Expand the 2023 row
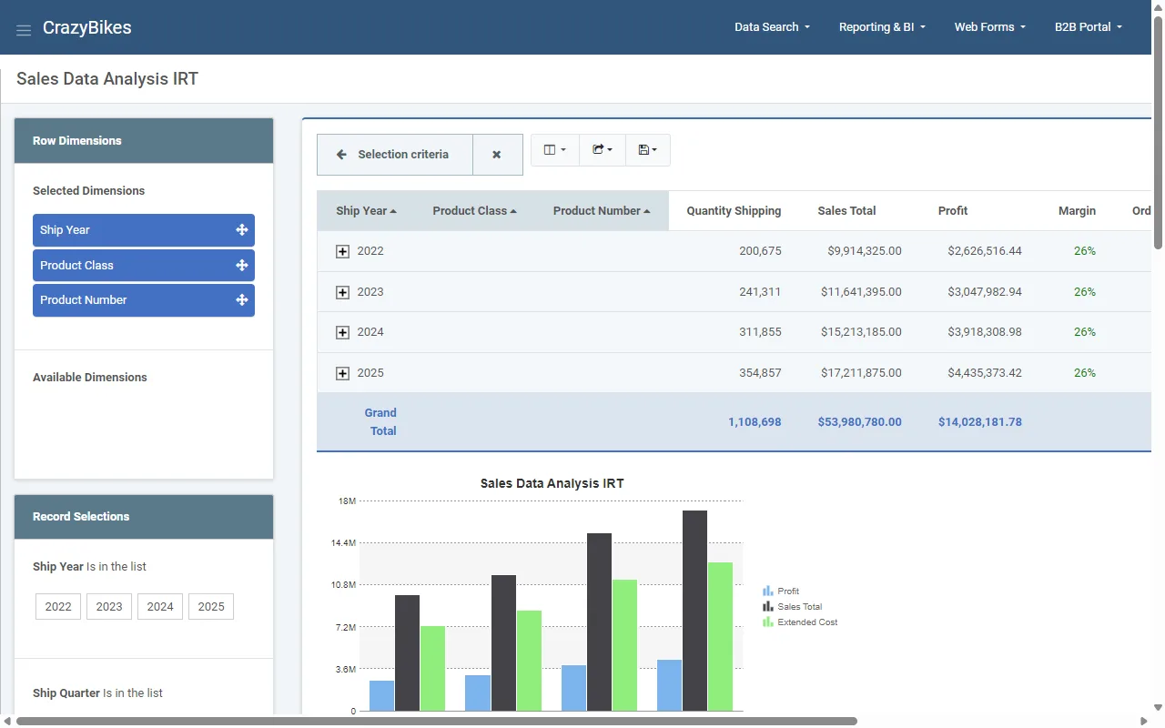Viewport: 1165px width, 728px height. pos(343,292)
